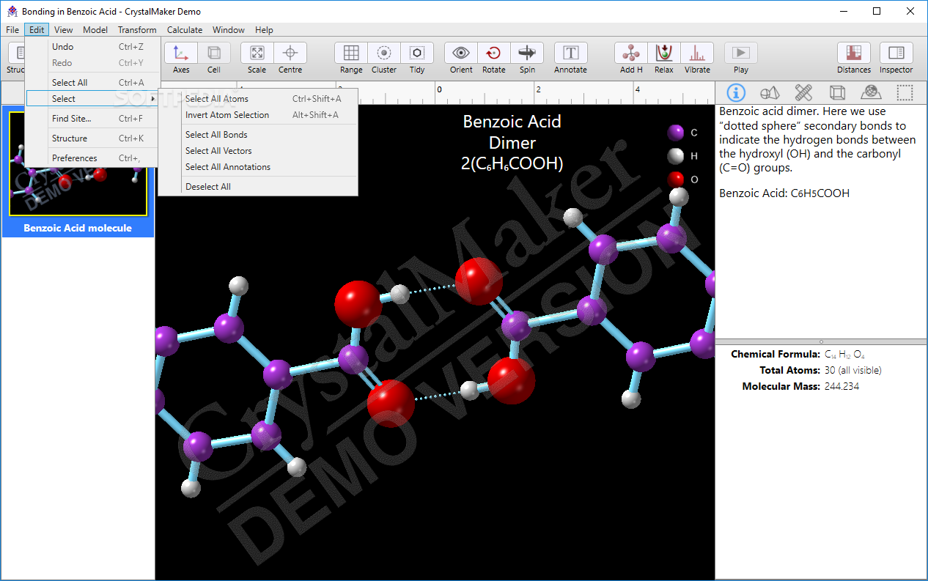This screenshot has height=581, width=928.
Task: Open the File menu
Action: coord(12,30)
